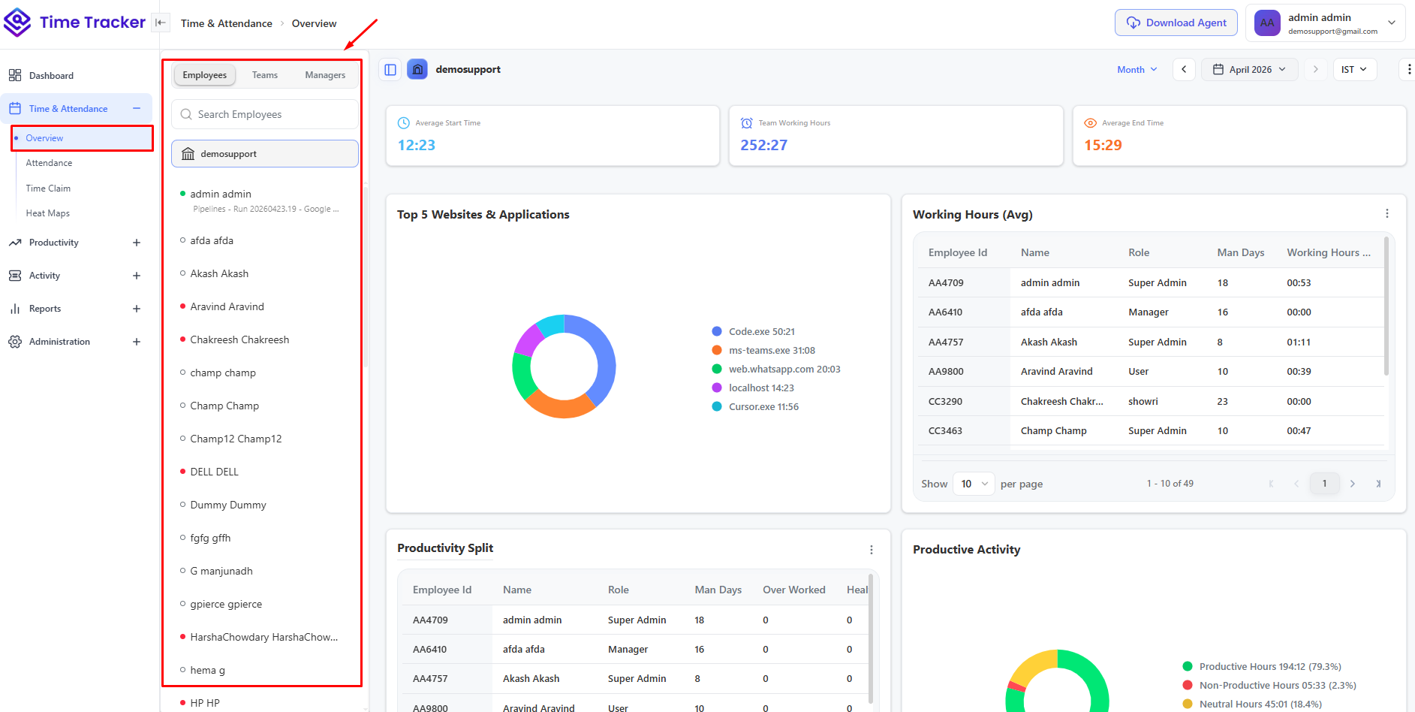Screen dimensions: 1415x712
Task: Open Heat Maps submenu item
Action: (x=47, y=213)
